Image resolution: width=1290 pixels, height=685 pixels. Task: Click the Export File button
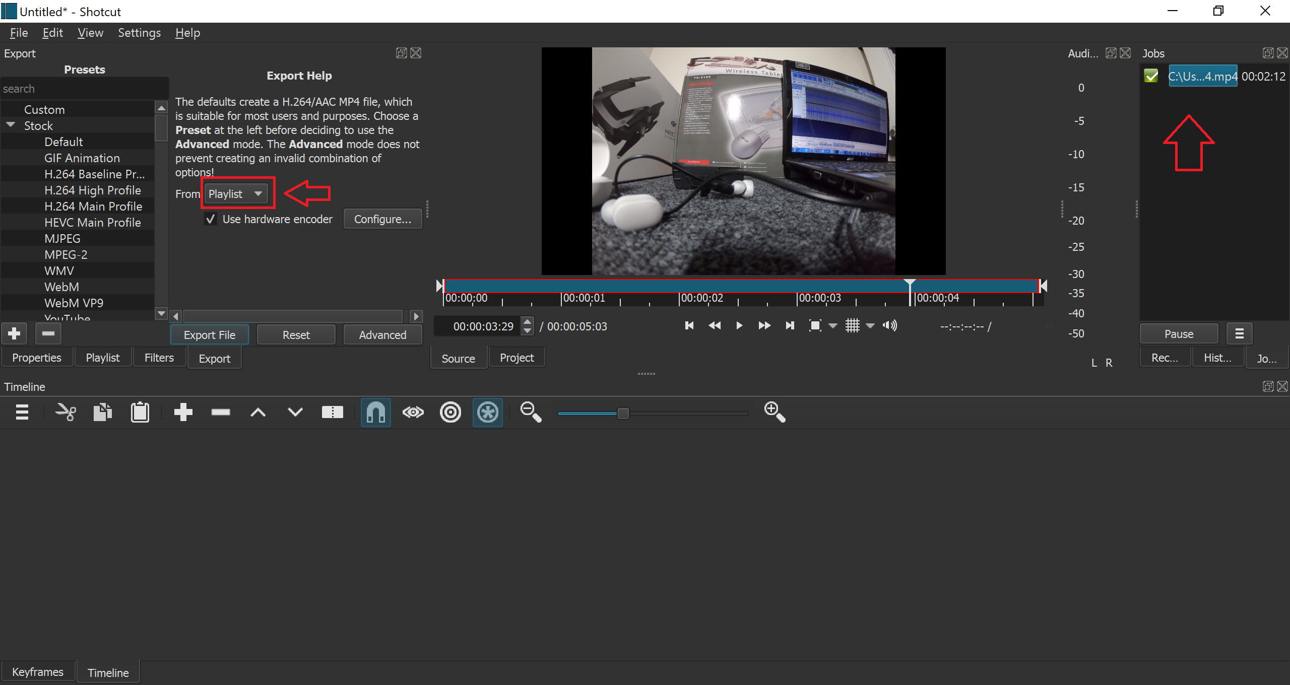pos(209,334)
